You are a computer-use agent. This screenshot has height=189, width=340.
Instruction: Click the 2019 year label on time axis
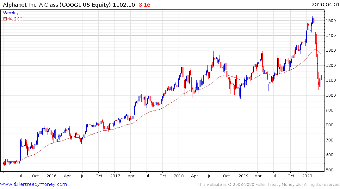coord(243,176)
